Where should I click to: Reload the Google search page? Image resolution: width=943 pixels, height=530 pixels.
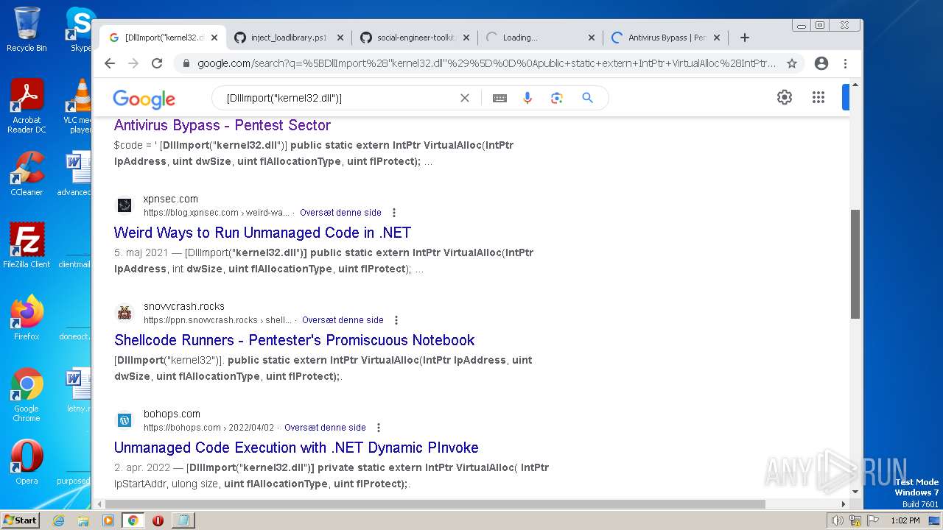(x=157, y=63)
